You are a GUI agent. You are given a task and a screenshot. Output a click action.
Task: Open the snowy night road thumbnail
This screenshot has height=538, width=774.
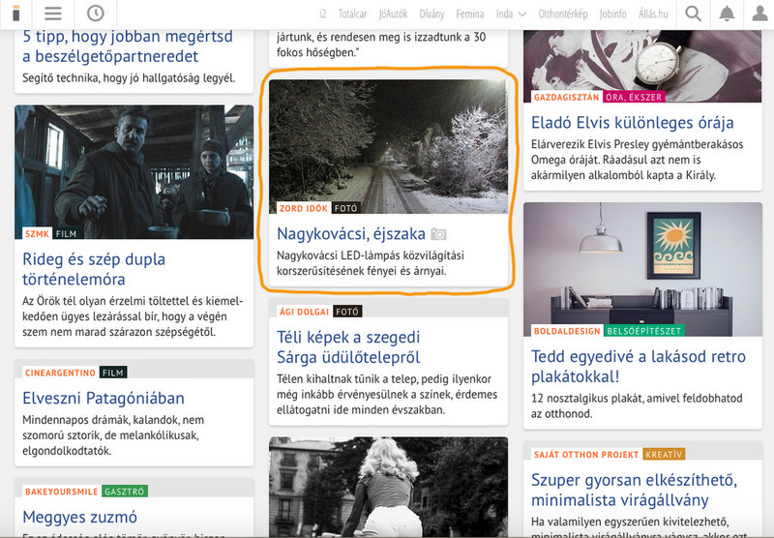click(388, 146)
